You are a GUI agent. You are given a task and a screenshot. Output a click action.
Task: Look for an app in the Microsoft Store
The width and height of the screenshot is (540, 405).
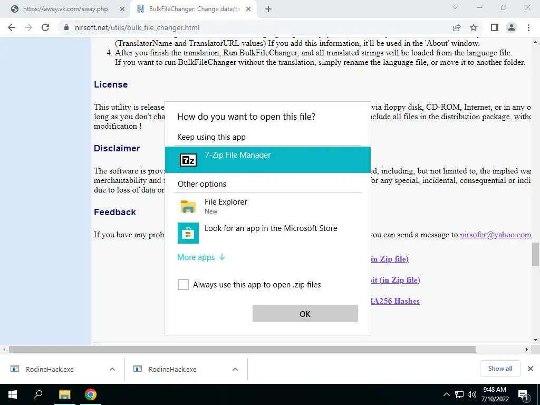tap(267, 233)
